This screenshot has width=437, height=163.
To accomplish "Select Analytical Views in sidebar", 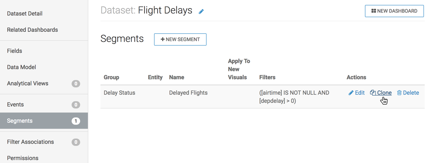I will point(28,83).
